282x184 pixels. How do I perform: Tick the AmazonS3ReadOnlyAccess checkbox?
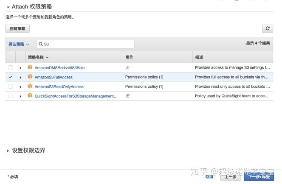(x=11, y=86)
